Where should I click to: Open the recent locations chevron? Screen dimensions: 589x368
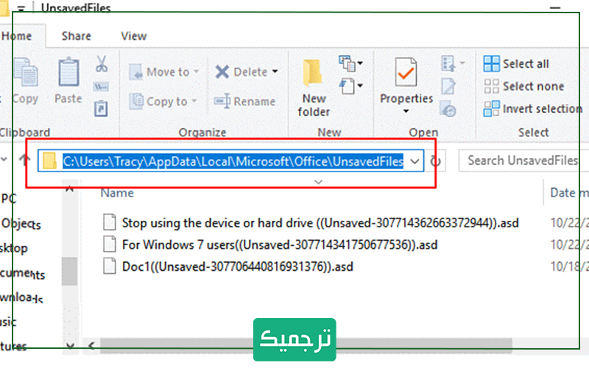(4, 159)
